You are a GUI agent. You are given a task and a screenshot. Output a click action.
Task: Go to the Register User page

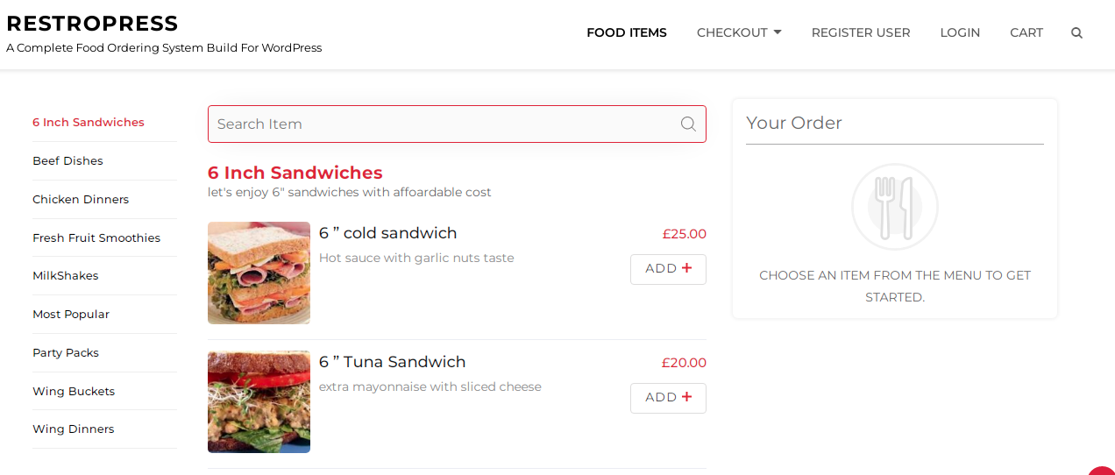pos(861,32)
